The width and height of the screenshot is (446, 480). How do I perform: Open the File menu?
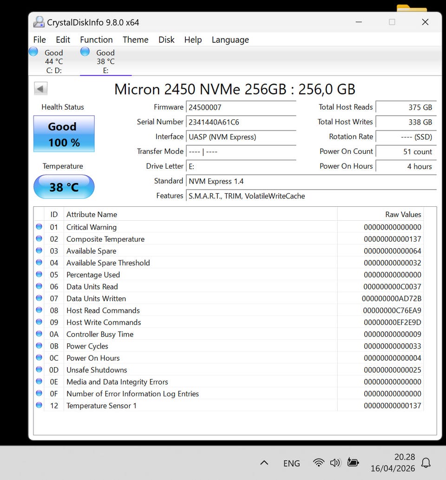point(39,39)
